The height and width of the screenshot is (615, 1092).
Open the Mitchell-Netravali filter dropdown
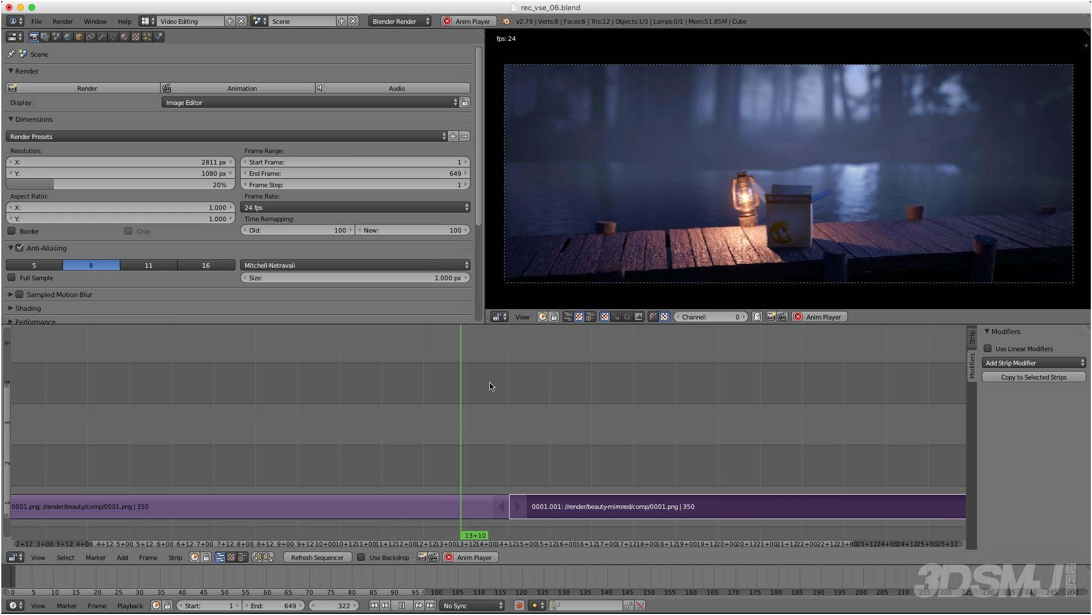(x=355, y=265)
